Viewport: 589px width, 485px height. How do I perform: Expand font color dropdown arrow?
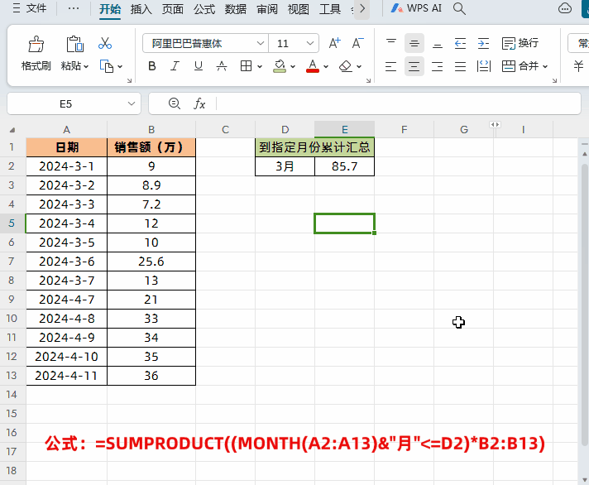pos(326,66)
